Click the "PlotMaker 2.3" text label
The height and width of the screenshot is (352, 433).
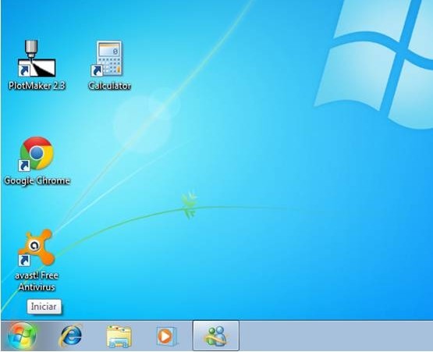(37, 86)
